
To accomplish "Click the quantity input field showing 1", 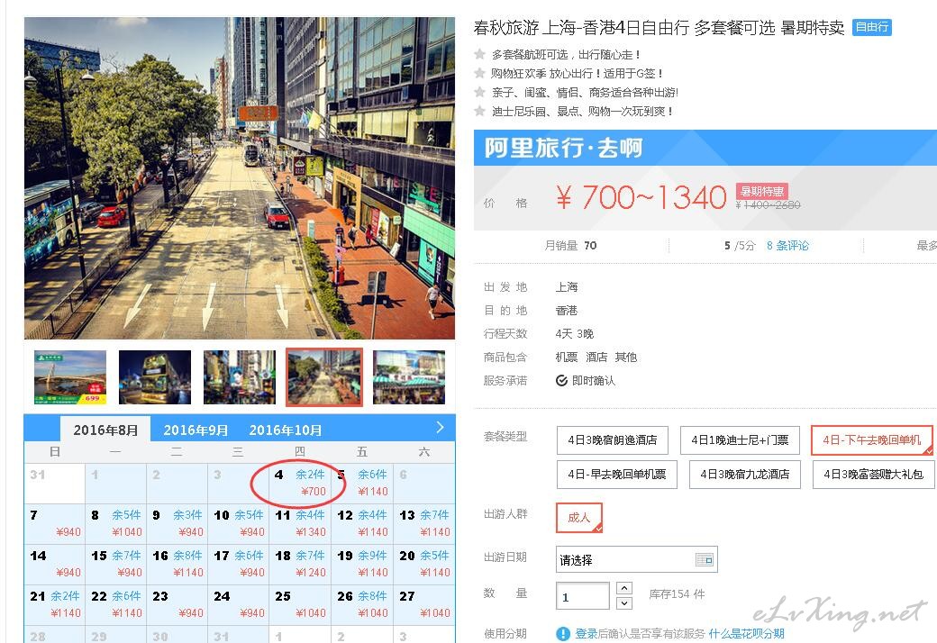I will tap(583, 596).
